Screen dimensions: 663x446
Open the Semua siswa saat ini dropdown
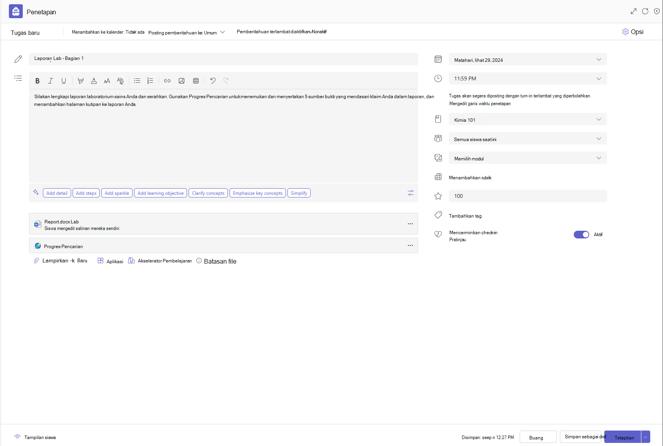coord(528,139)
